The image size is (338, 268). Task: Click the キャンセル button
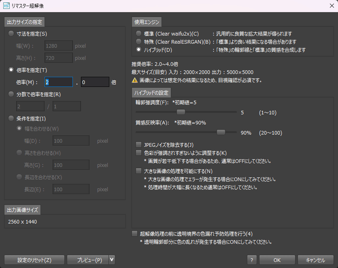(316, 260)
